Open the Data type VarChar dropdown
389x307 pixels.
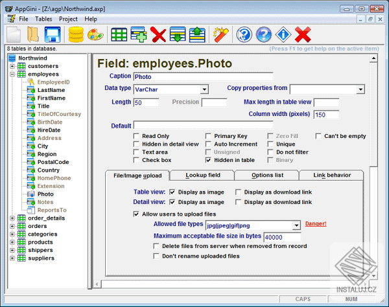coord(204,89)
